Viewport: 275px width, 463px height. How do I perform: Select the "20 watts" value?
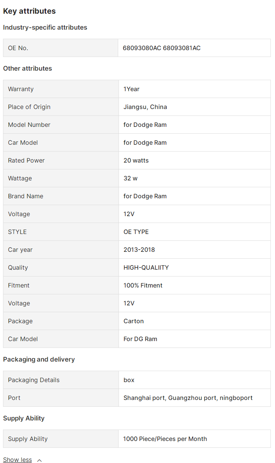pyautogui.click(x=136, y=160)
